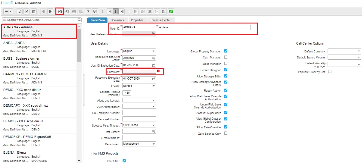This screenshot has width=364, height=163.
Task: Click the copy record icon in the toolbar
Action: pyautogui.click(x=60, y=11)
